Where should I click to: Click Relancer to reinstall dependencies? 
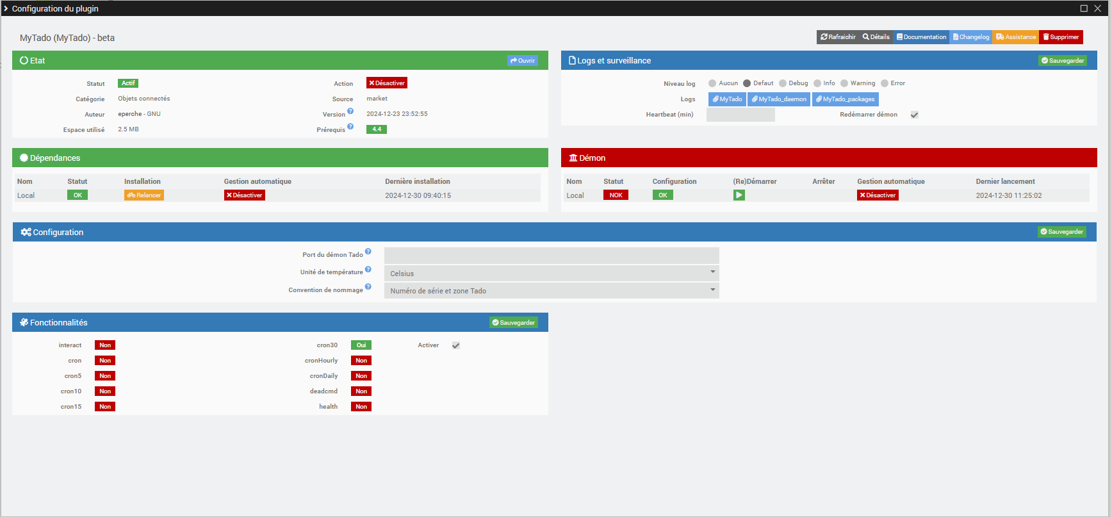point(144,195)
